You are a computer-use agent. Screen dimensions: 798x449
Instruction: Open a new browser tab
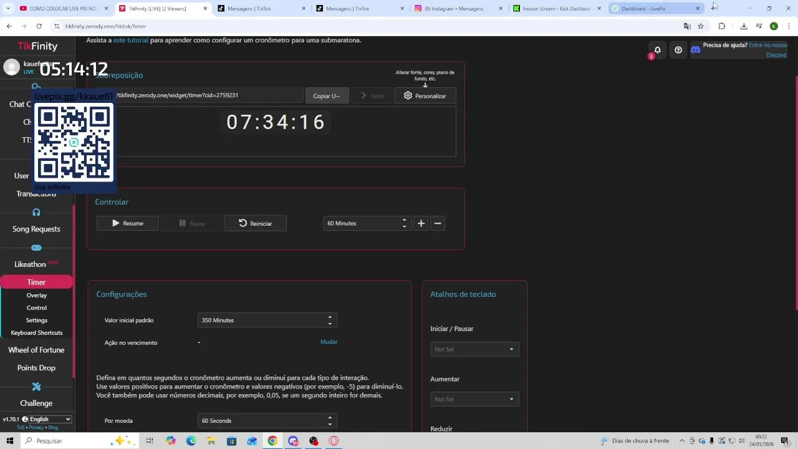point(713,8)
